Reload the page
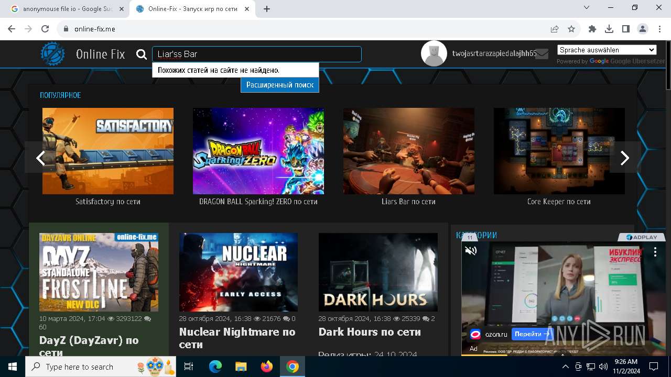 click(45, 29)
